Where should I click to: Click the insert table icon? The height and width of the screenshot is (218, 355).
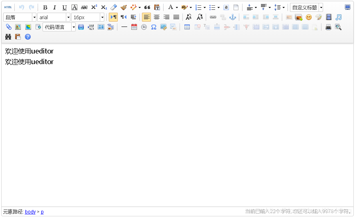coord(187,27)
